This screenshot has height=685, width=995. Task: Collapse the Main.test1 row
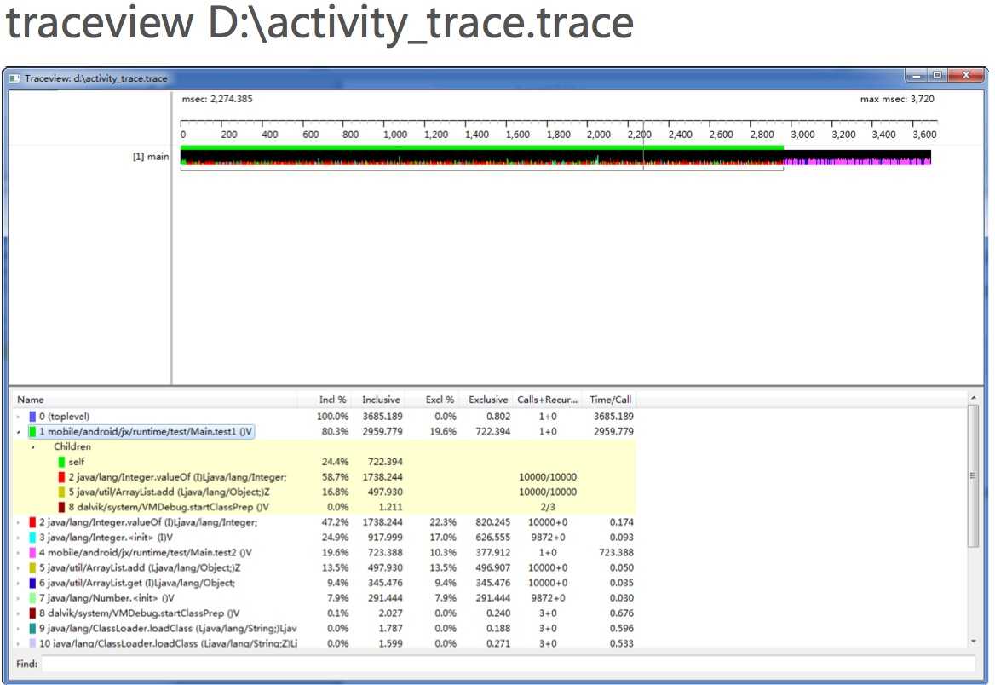18,432
